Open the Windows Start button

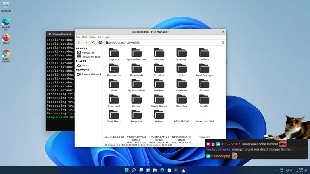126,170
